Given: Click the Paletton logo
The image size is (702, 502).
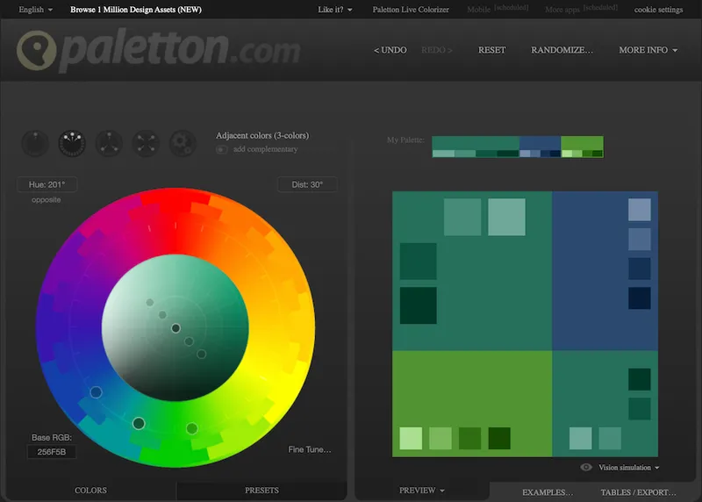Looking at the screenshot, I should tap(158, 50).
